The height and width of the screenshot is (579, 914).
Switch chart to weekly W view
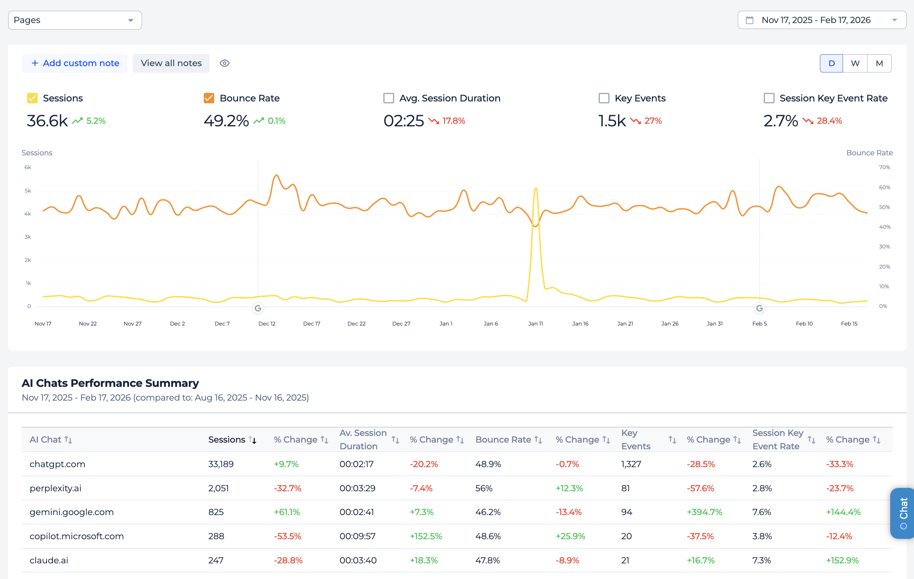(x=855, y=64)
